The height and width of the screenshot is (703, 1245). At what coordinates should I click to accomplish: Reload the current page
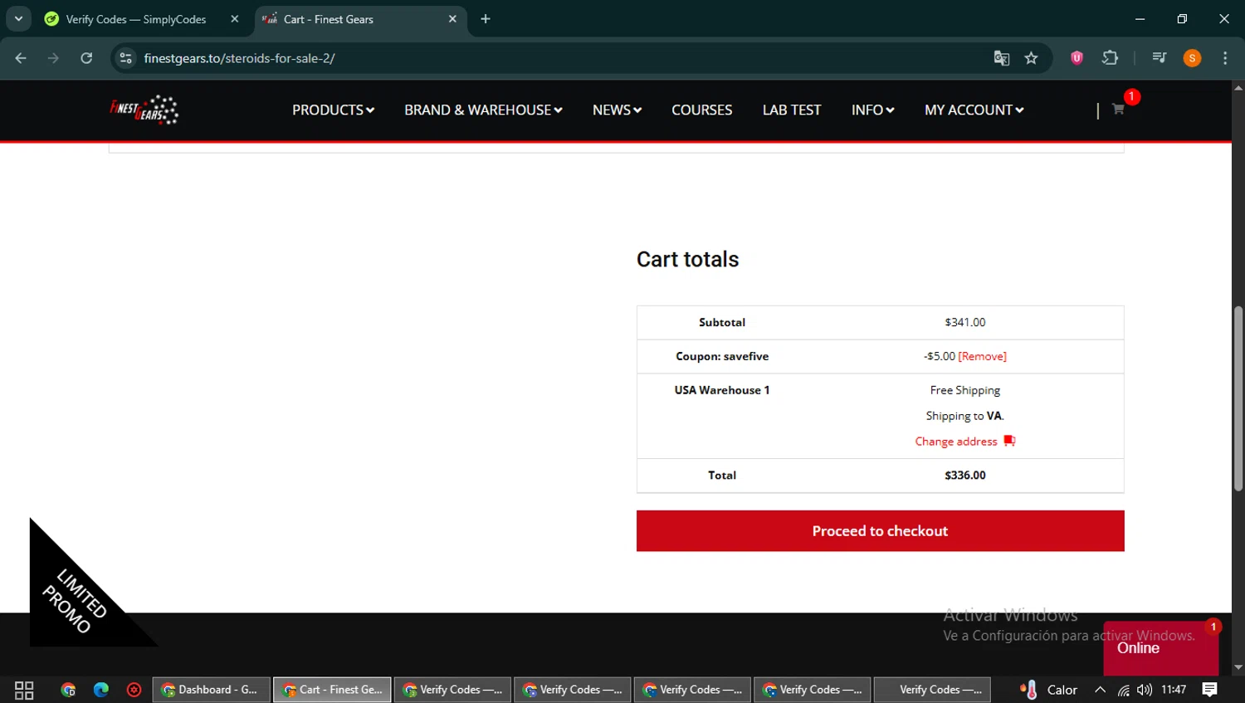pyautogui.click(x=86, y=58)
